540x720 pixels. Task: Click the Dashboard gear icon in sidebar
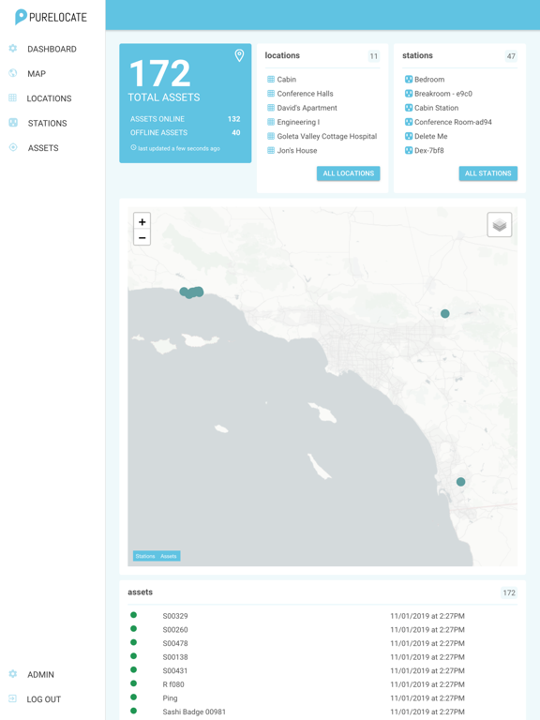(x=13, y=48)
